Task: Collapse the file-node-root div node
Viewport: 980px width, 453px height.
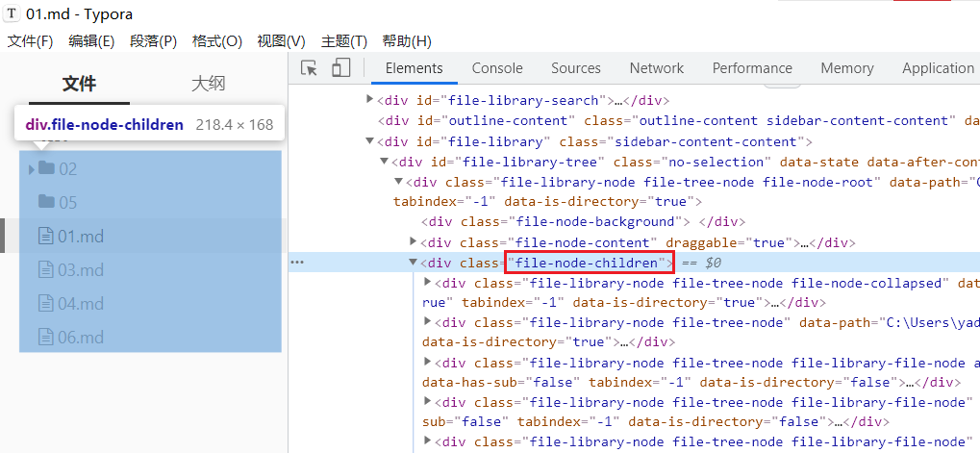Action: pos(398,182)
